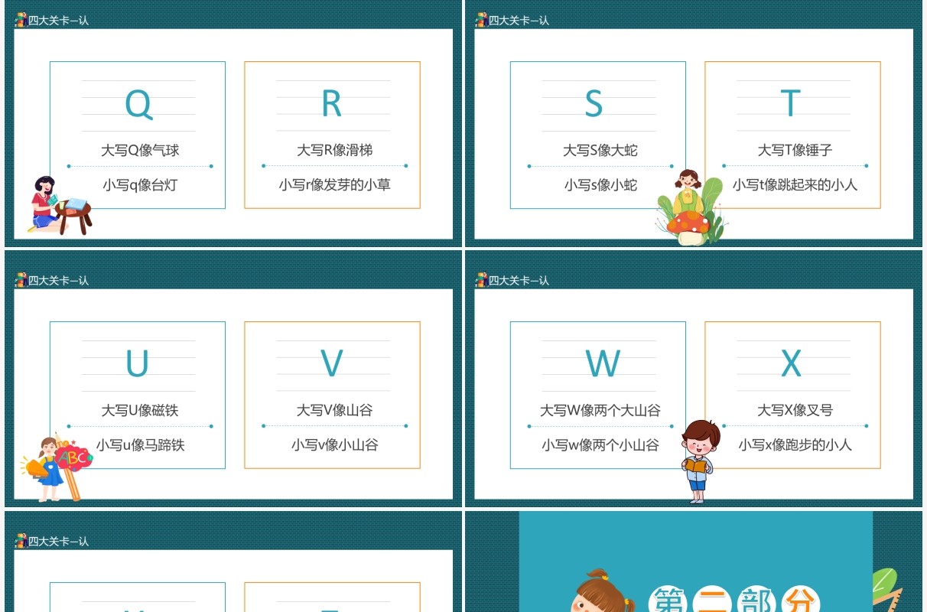Click the 四大关卡一认 title above Q R
Screen dimensions: 927x612
(59, 21)
